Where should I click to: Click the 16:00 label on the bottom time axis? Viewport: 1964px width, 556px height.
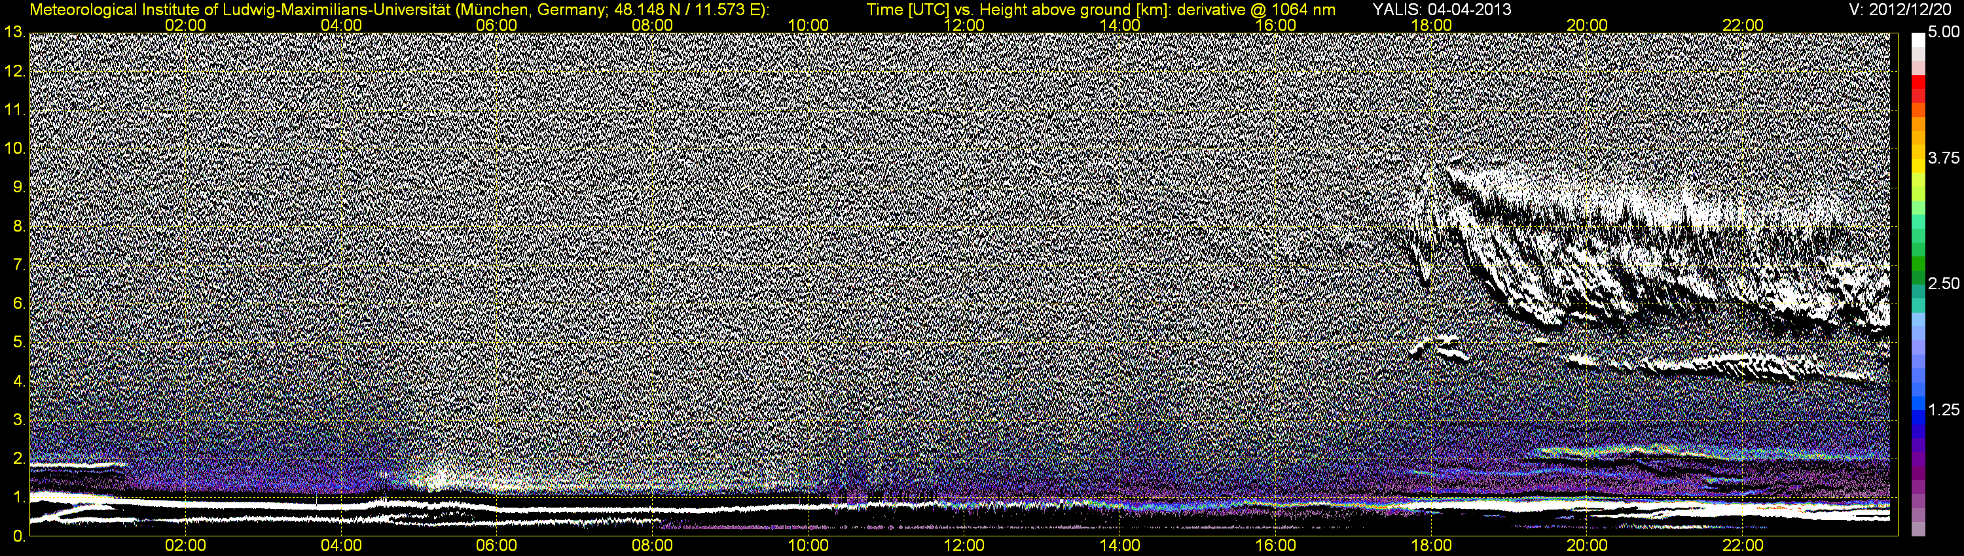pos(1275,546)
